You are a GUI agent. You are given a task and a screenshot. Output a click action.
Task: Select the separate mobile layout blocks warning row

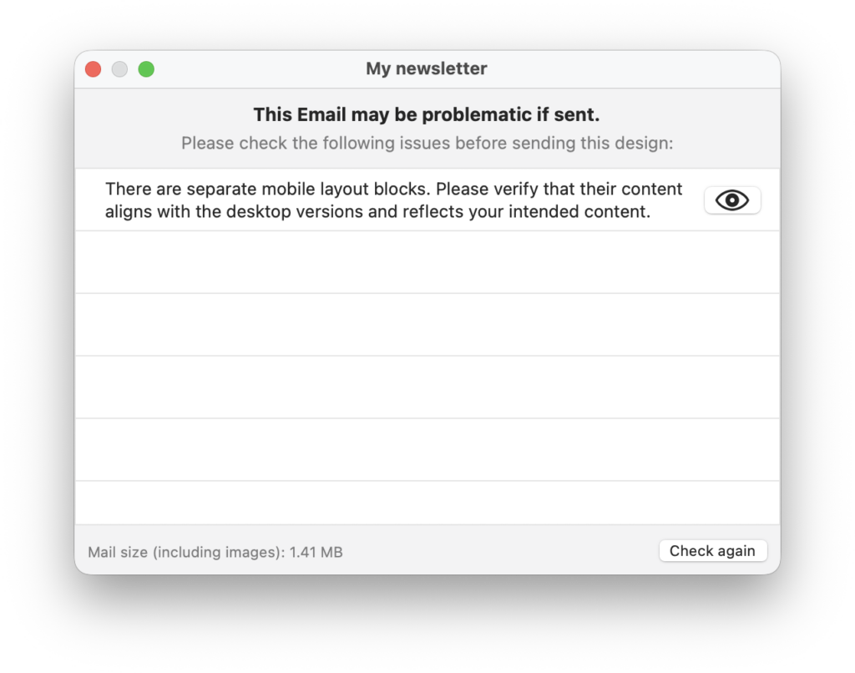(x=392, y=200)
